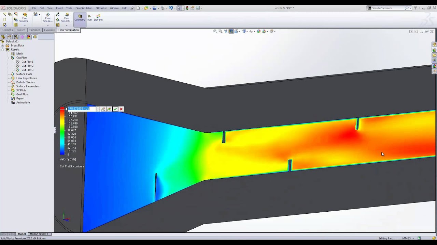Toggle the Section View icon

click(231, 31)
